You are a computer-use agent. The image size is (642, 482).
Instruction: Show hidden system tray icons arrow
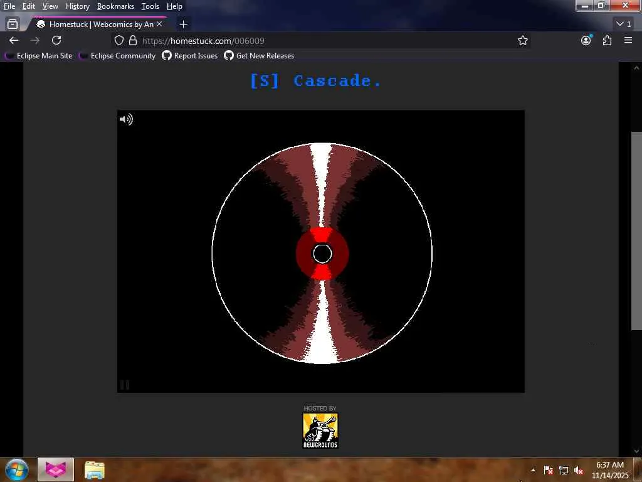pyautogui.click(x=533, y=470)
